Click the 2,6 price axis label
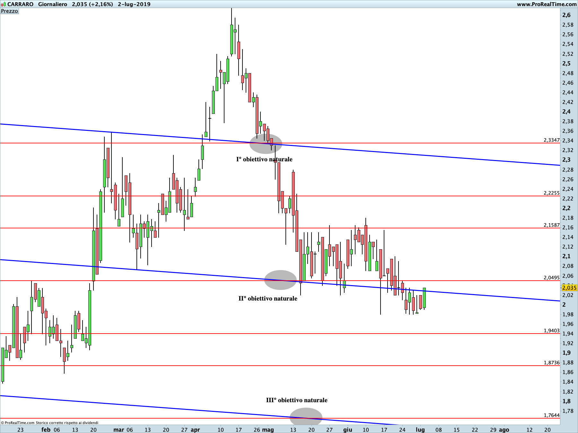This screenshot has width=578, height=433. pos(566,15)
